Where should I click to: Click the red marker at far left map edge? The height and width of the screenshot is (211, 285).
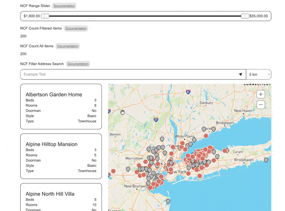click(113, 171)
